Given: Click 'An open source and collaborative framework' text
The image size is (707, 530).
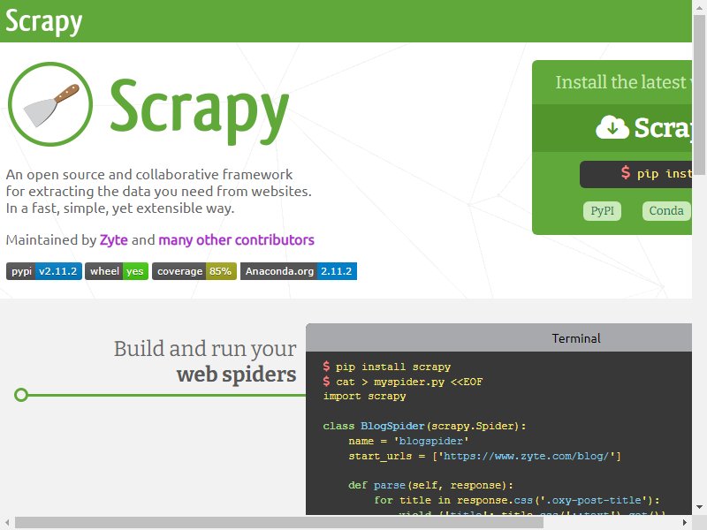Looking at the screenshot, I should tap(149, 174).
